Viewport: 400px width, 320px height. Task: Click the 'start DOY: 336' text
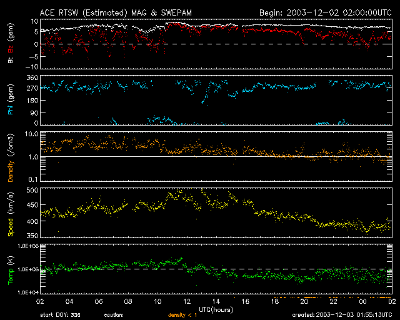61,315
